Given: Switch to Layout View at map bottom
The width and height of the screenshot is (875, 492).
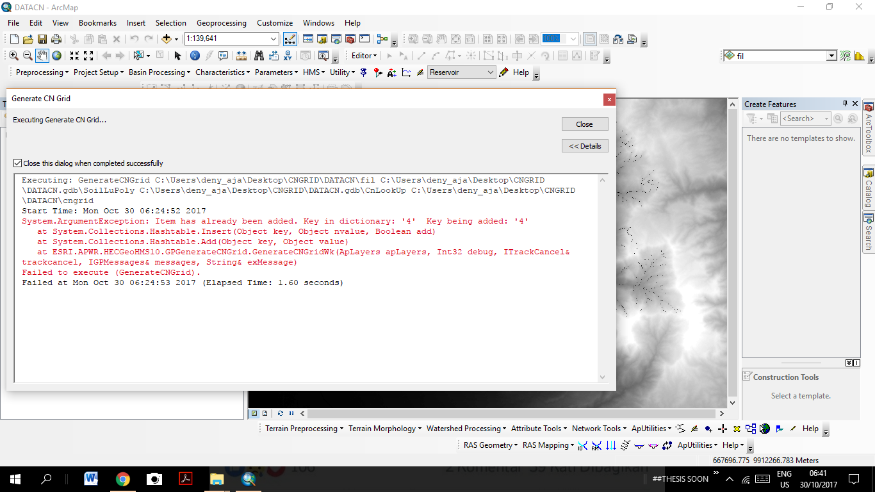Looking at the screenshot, I should [265, 413].
